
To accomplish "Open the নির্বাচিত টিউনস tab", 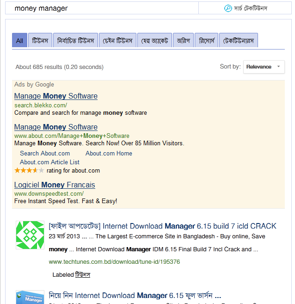I will 75,40.
